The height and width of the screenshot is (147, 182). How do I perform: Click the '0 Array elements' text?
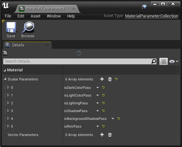pyautogui.click(x=79, y=135)
